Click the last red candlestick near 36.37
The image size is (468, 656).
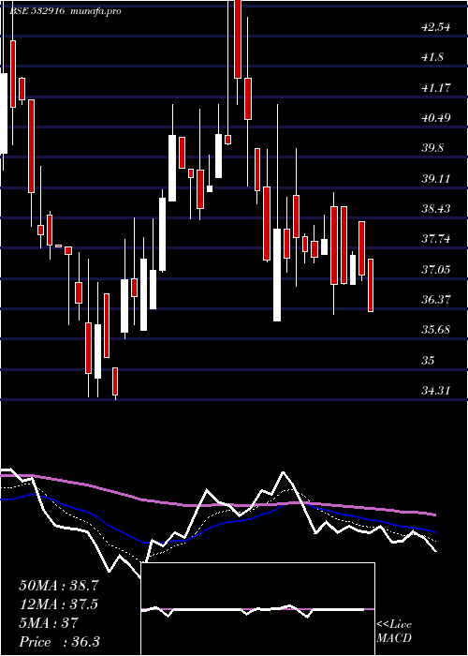pos(371,285)
